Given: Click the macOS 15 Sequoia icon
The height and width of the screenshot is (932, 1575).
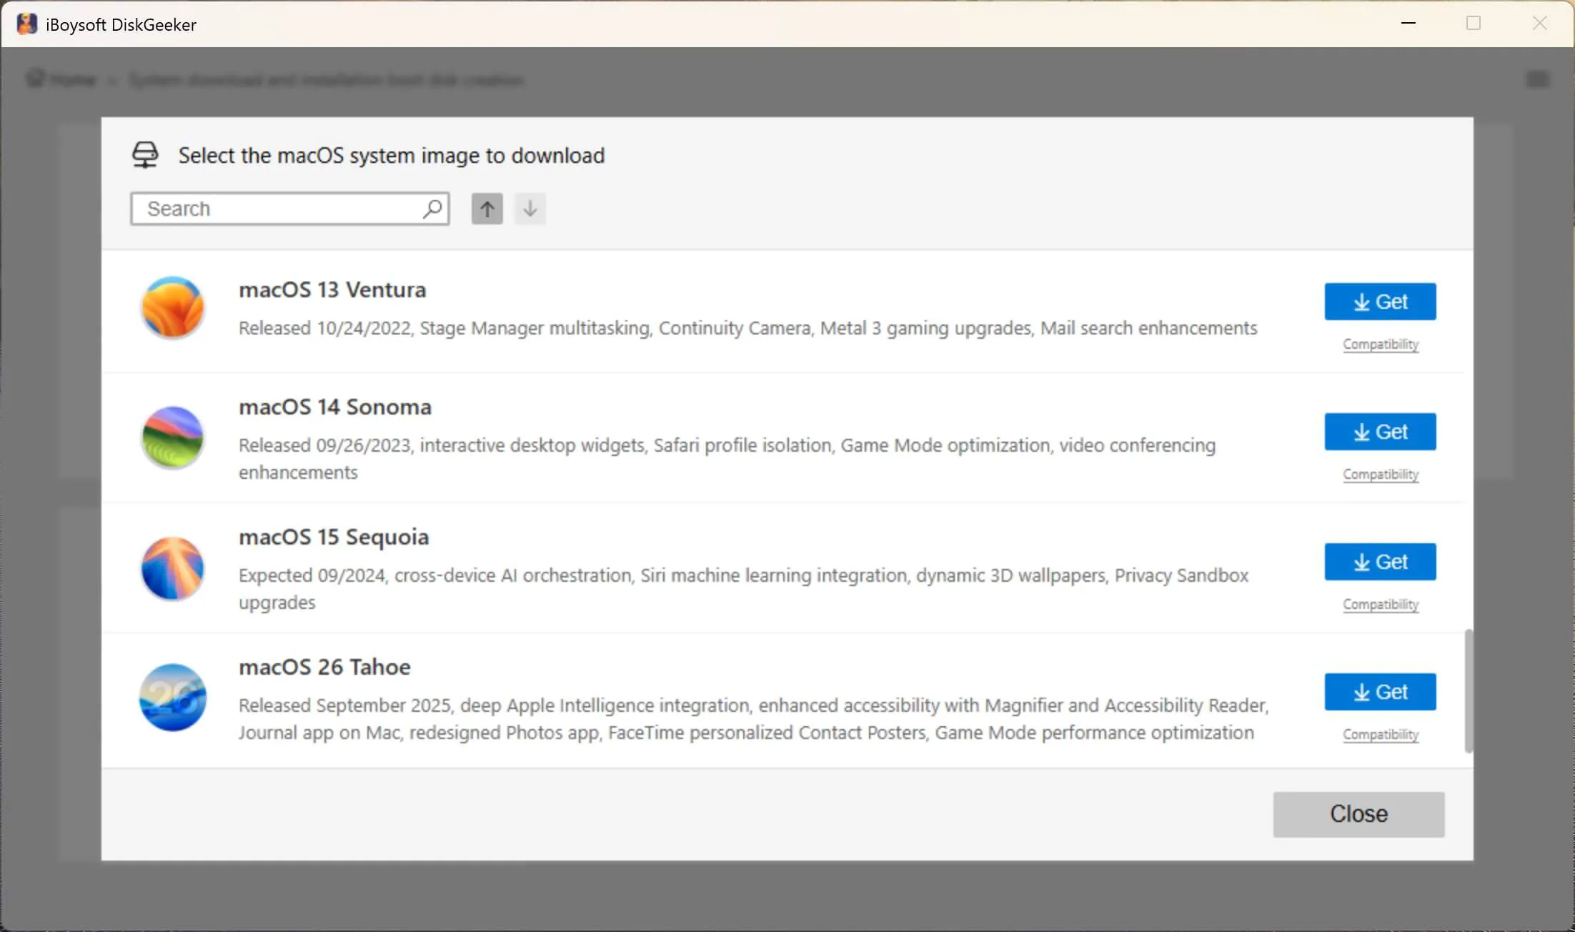Looking at the screenshot, I should pyautogui.click(x=172, y=568).
